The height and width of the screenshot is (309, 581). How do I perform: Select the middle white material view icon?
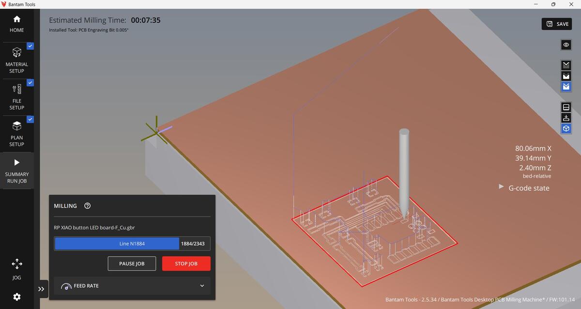pyautogui.click(x=566, y=76)
